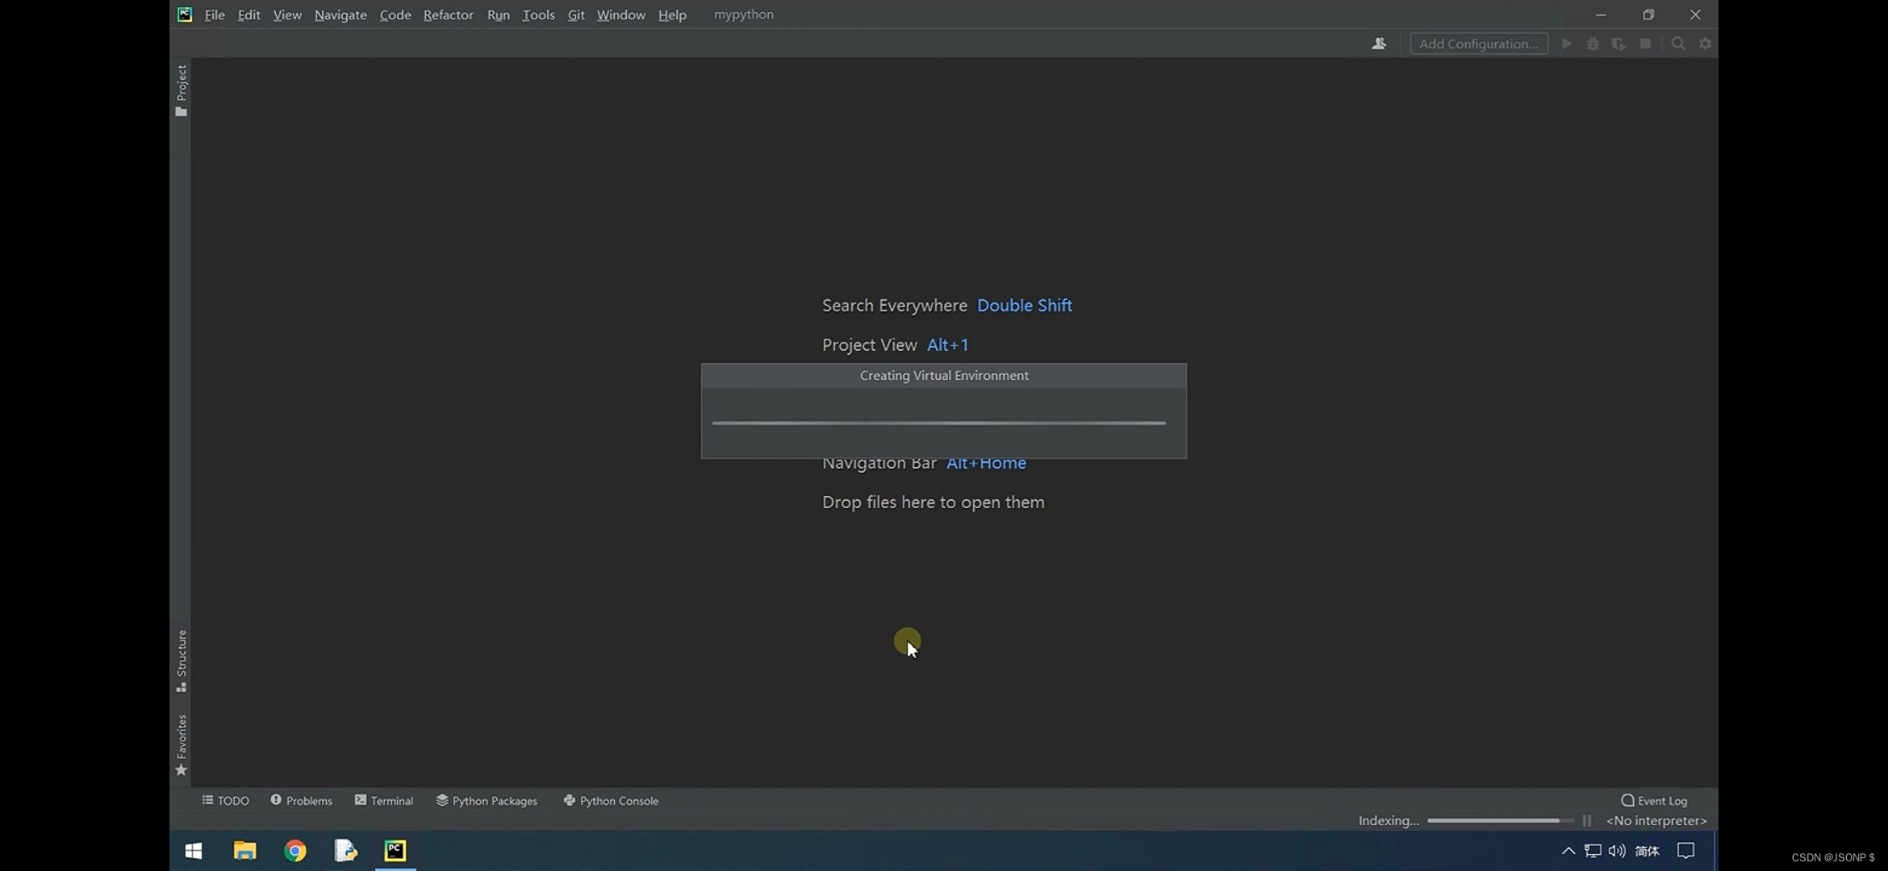Viewport: 1888px width, 871px height.
Task: Expand the Structure tool window
Action: click(182, 661)
